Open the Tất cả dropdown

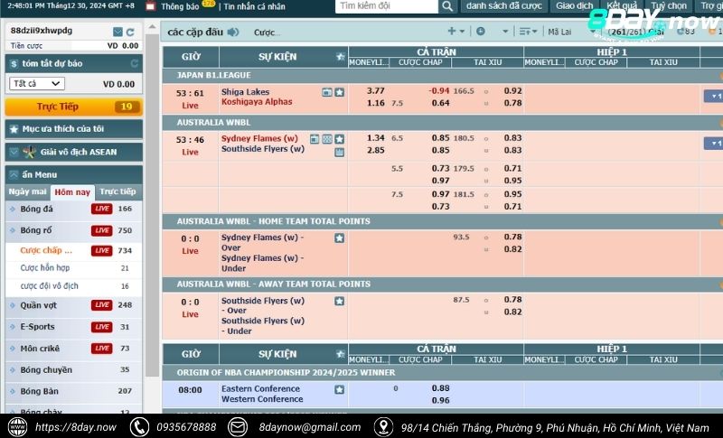(x=36, y=84)
